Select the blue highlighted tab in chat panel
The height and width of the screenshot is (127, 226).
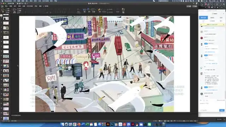203,18
